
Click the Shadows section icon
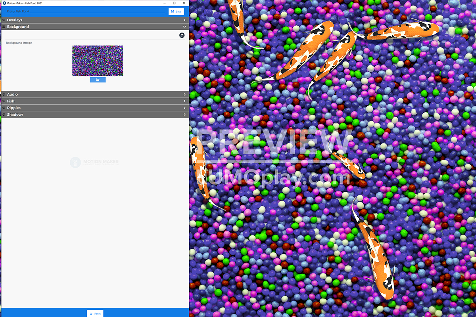pyautogui.click(x=4, y=115)
